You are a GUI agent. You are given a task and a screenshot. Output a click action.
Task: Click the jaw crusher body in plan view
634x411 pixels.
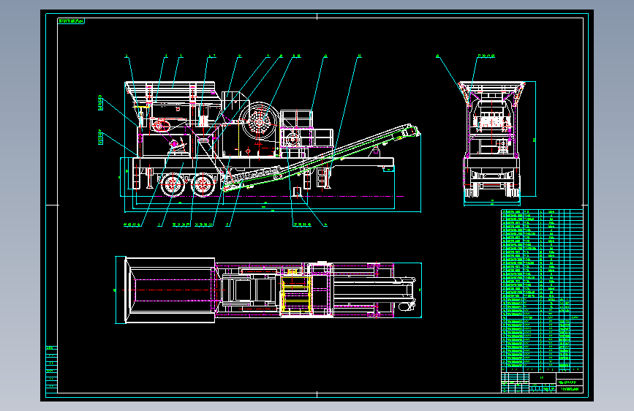[x=250, y=290]
